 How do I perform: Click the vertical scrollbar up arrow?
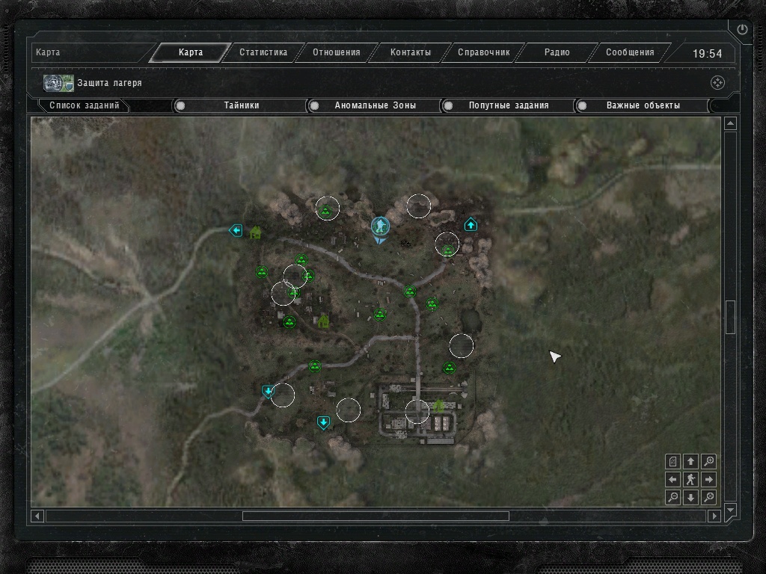point(730,123)
